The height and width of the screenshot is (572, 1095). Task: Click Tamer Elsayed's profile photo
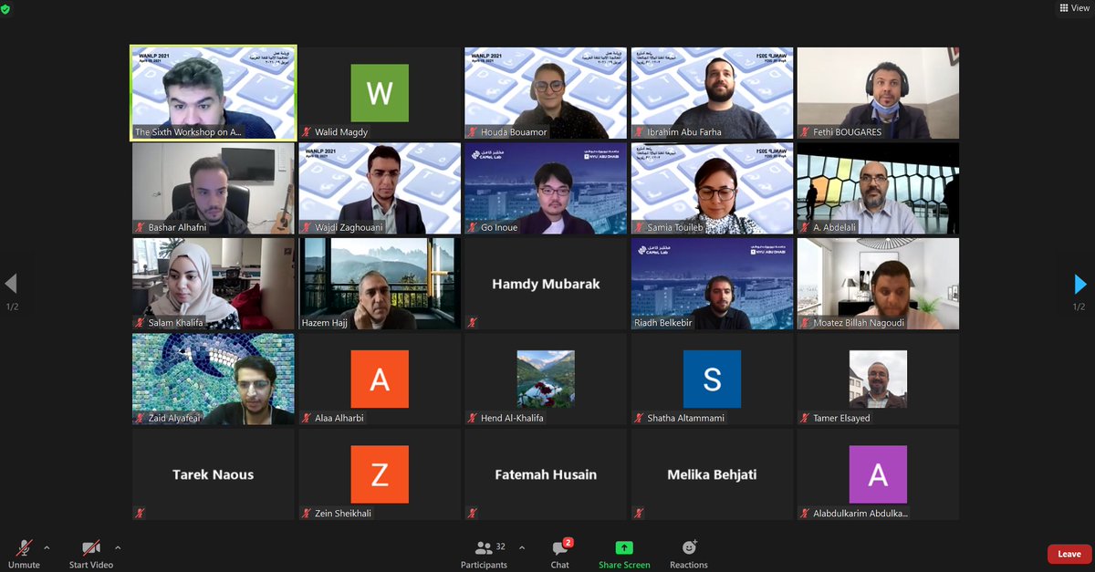[x=878, y=379]
